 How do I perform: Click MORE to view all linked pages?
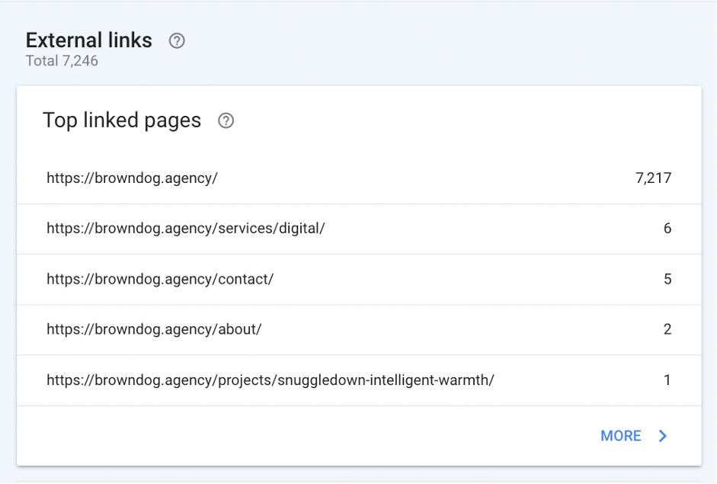620,436
